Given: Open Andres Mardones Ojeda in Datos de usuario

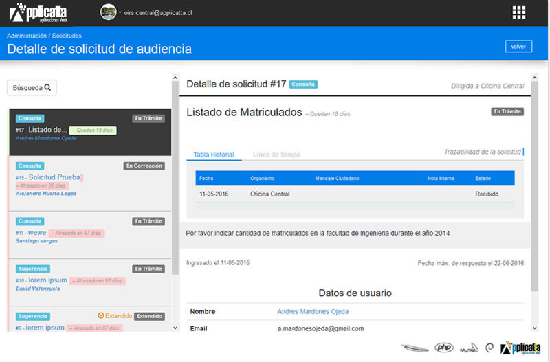Looking at the screenshot, I should (313, 312).
